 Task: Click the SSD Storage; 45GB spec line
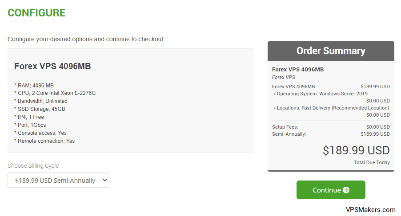[x=40, y=109]
